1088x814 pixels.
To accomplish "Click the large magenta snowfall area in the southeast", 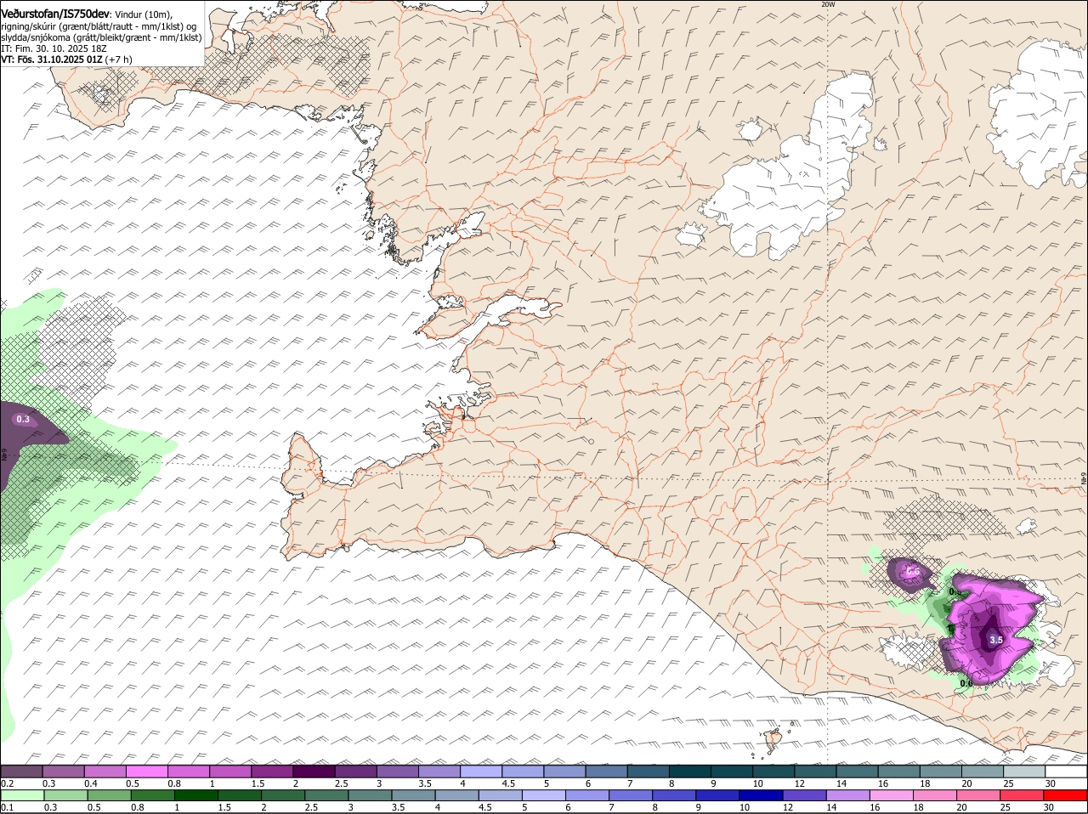I will (x=990, y=629).
